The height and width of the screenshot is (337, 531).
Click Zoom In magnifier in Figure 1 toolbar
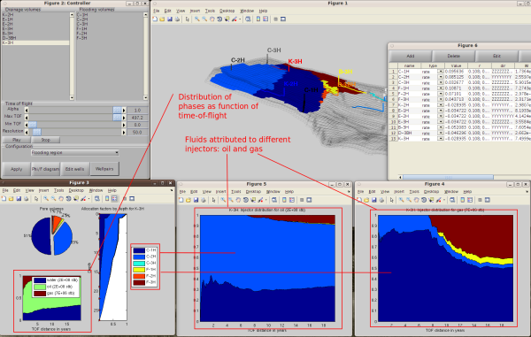[x=197, y=19]
